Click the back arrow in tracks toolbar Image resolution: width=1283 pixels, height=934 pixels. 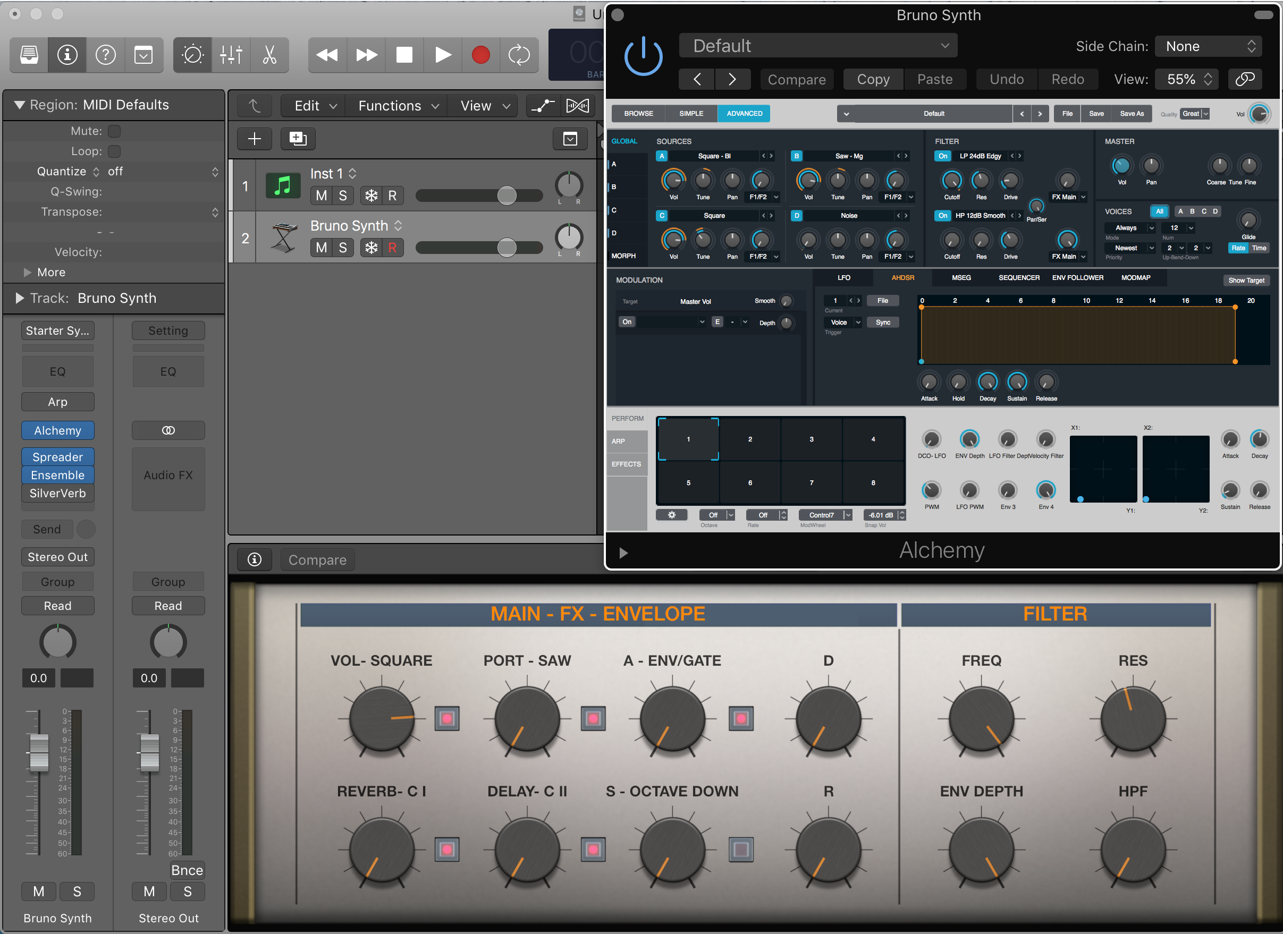pos(255,106)
